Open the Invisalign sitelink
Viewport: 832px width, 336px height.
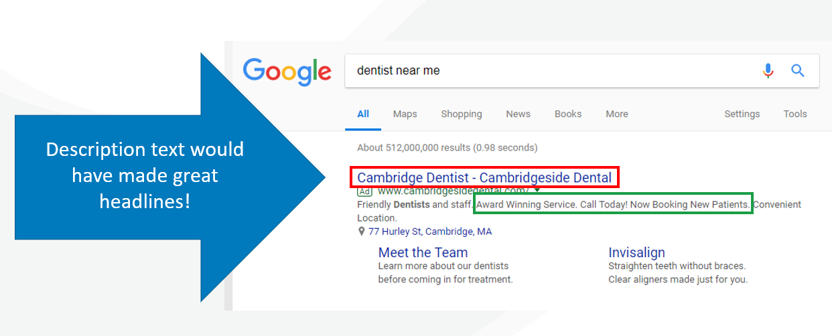(636, 252)
